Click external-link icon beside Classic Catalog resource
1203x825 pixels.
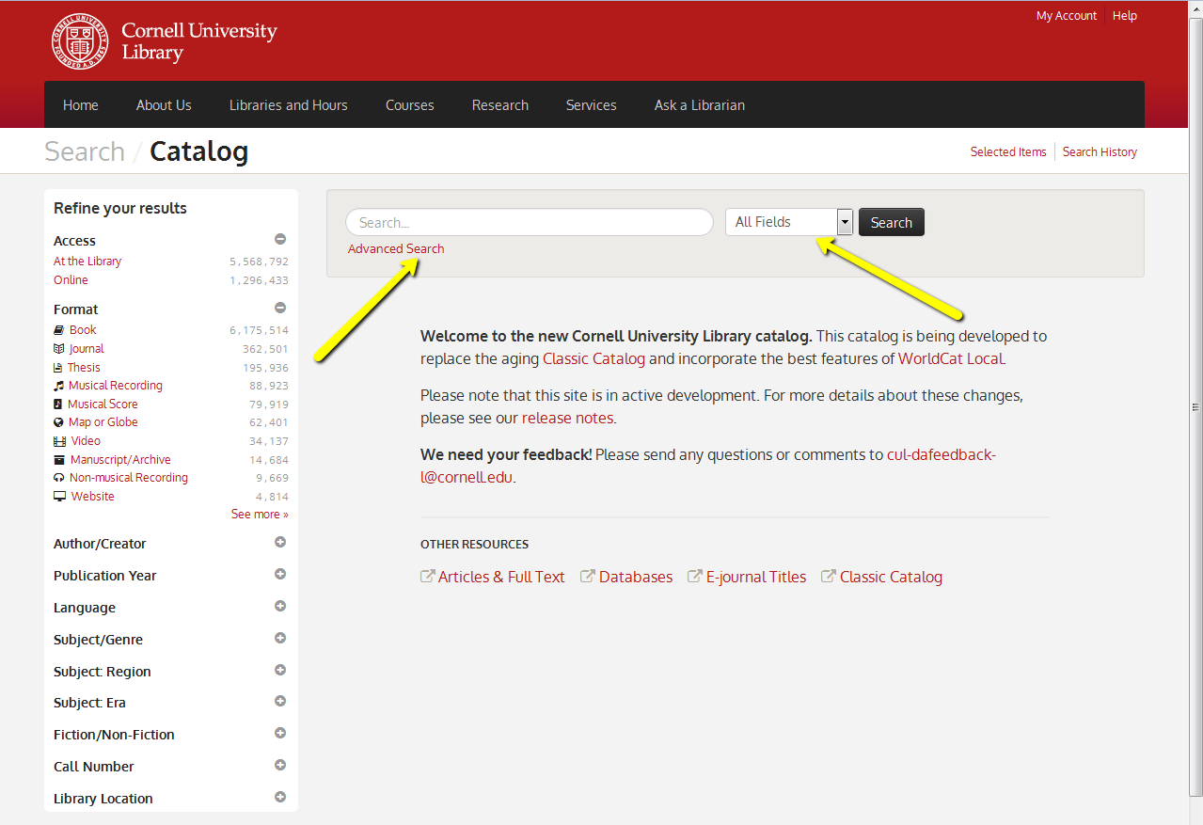[829, 577]
